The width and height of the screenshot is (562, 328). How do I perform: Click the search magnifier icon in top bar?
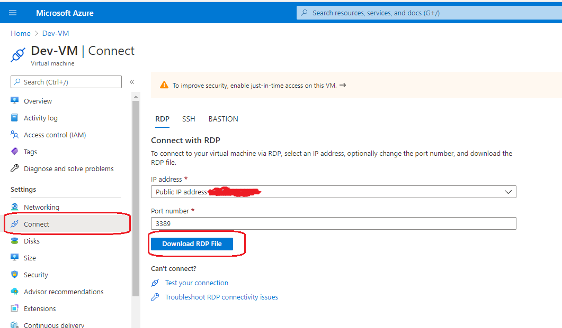click(304, 13)
